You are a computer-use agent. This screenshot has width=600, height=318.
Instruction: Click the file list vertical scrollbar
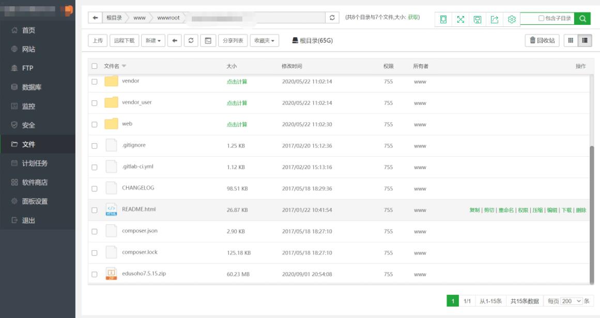[592, 214]
